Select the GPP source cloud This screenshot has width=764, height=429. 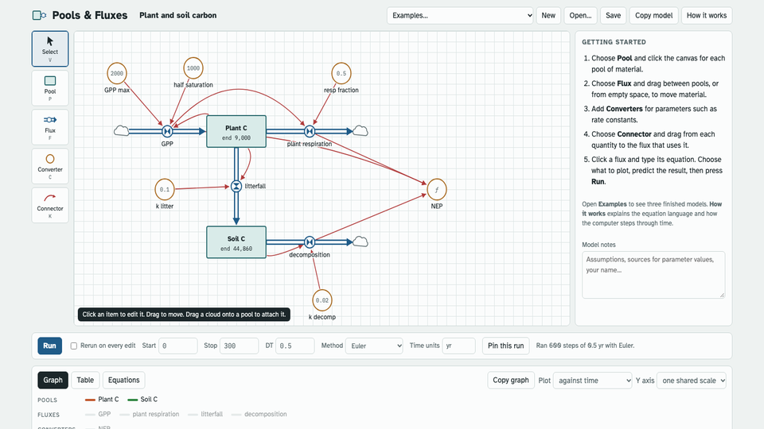(121, 131)
